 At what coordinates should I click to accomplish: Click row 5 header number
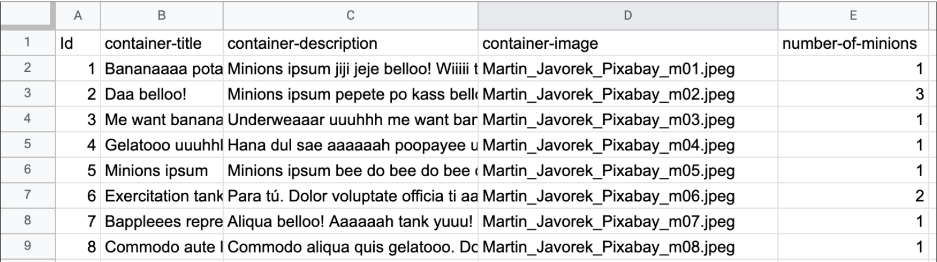coord(28,145)
